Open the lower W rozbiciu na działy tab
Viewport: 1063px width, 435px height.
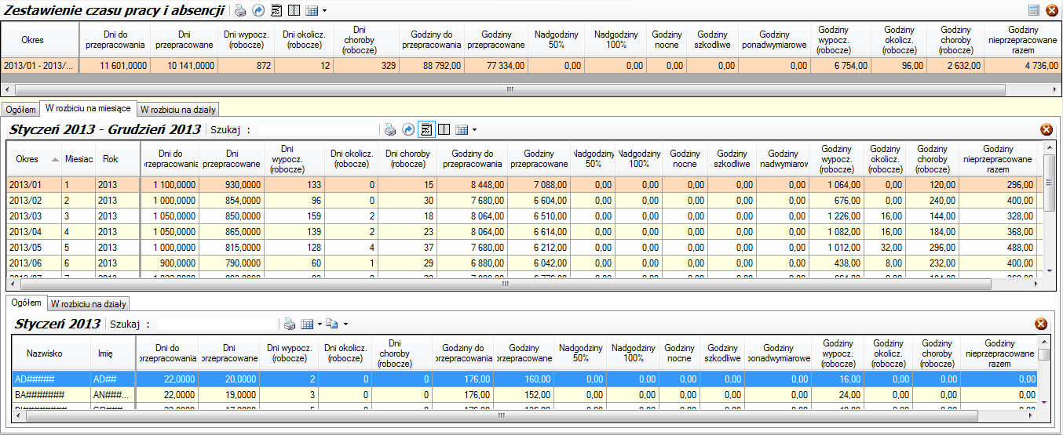(89, 304)
